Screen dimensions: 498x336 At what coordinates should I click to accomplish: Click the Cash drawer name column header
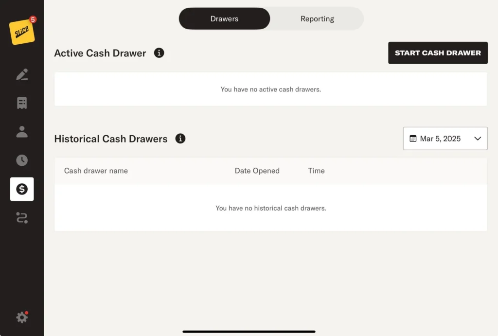coord(96,171)
